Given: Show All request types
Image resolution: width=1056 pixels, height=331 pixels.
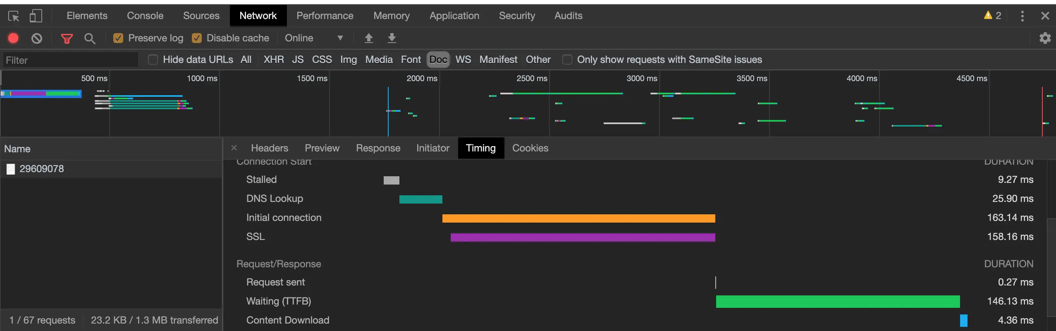Looking at the screenshot, I should click(246, 60).
